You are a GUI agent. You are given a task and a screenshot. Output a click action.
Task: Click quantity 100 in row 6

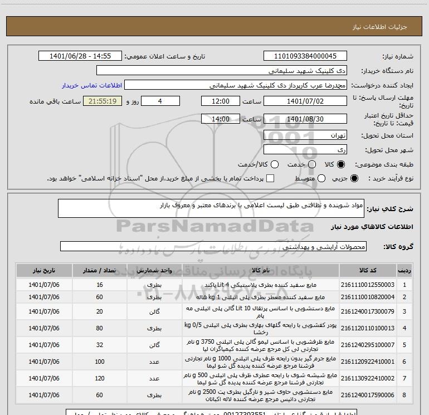point(100,362)
